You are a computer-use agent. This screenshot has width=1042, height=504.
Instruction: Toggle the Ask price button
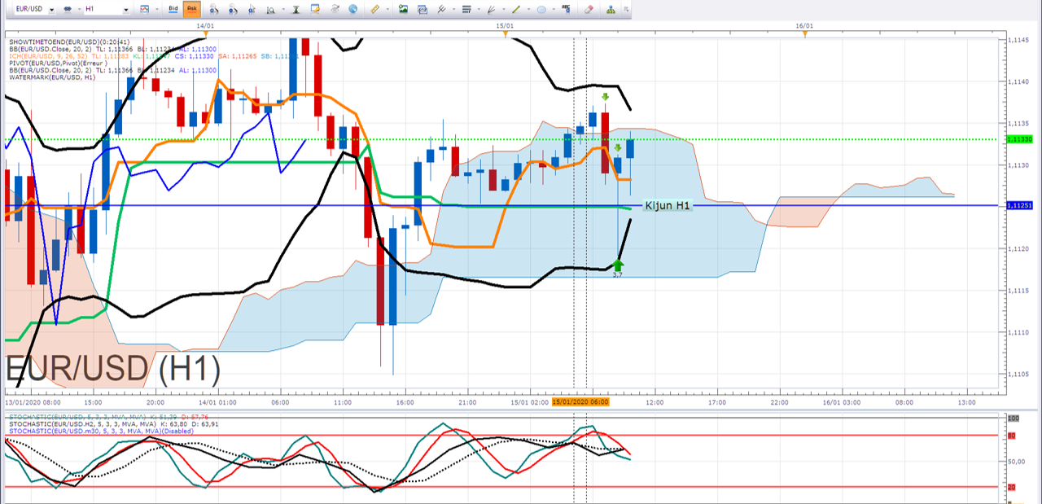coord(192,9)
